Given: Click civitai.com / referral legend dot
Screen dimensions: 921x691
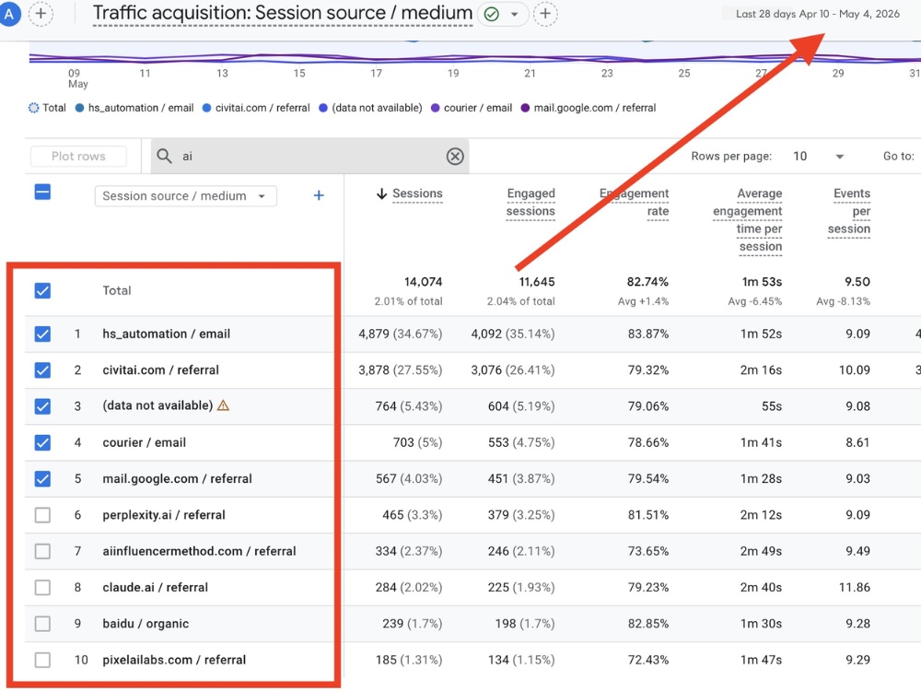Looking at the screenshot, I should point(206,108).
